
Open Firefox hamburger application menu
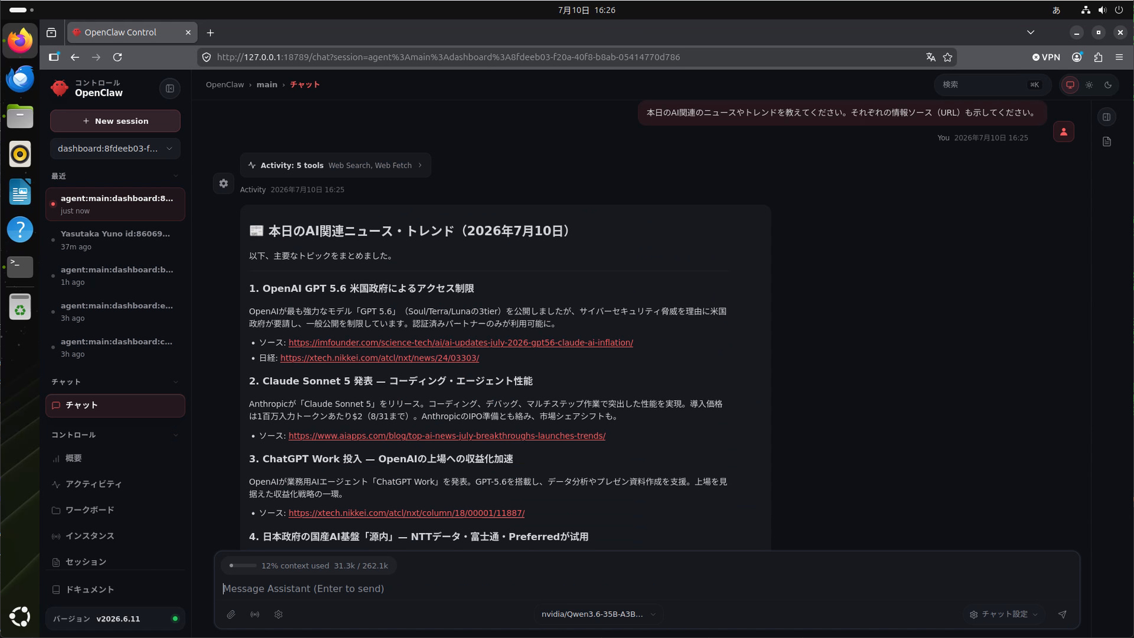pyautogui.click(x=1119, y=57)
